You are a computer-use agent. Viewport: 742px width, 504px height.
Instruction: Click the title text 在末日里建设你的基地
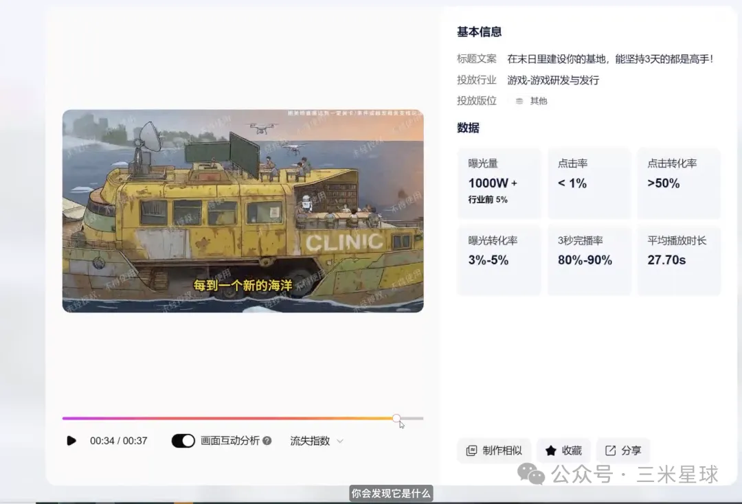556,59
